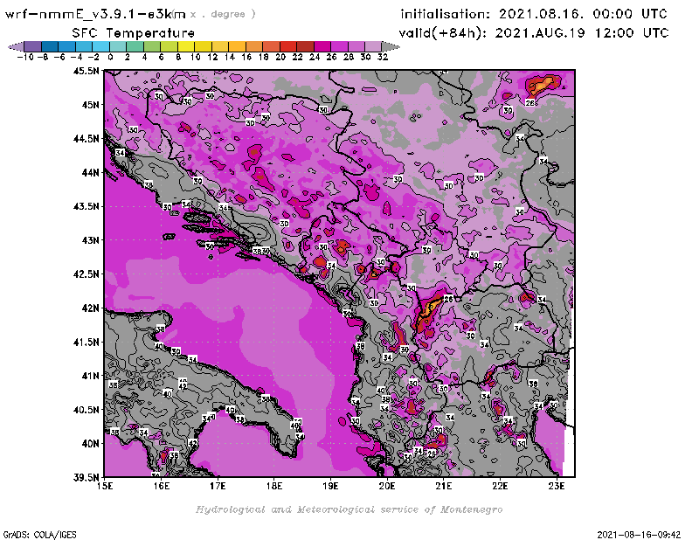Click the dark red swatch between 22 and 24

305,46
